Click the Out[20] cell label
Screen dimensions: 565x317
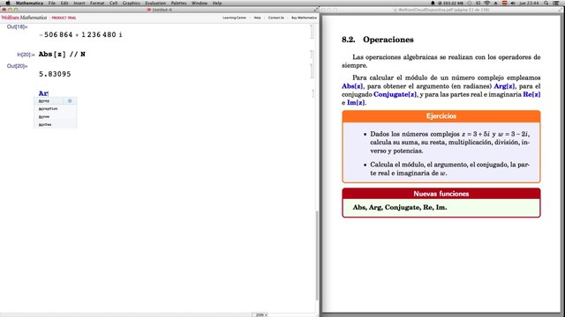point(17,66)
